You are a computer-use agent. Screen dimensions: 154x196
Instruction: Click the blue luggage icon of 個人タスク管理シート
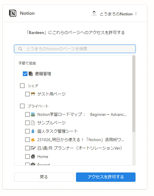coord(33,131)
